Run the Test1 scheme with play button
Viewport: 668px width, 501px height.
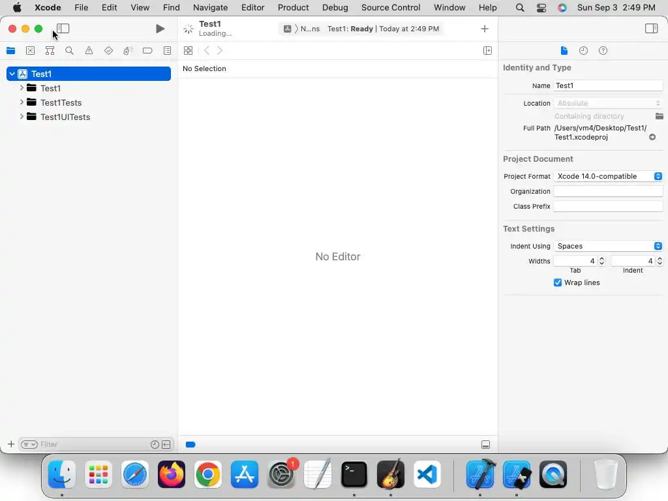[160, 29]
